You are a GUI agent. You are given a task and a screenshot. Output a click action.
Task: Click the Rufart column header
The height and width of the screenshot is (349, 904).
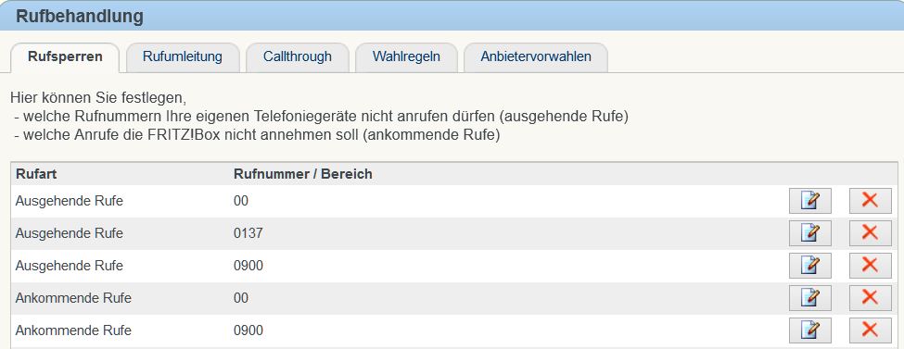pyautogui.click(x=36, y=174)
